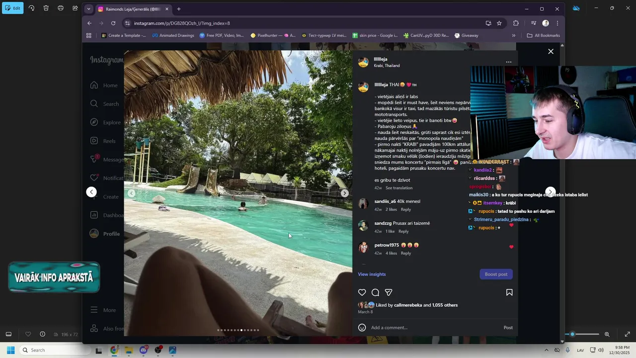The height and width of the screenshot is (358, 636).
Task: Open Animated Drawings bookmark
Action: (x=173, y=35)
